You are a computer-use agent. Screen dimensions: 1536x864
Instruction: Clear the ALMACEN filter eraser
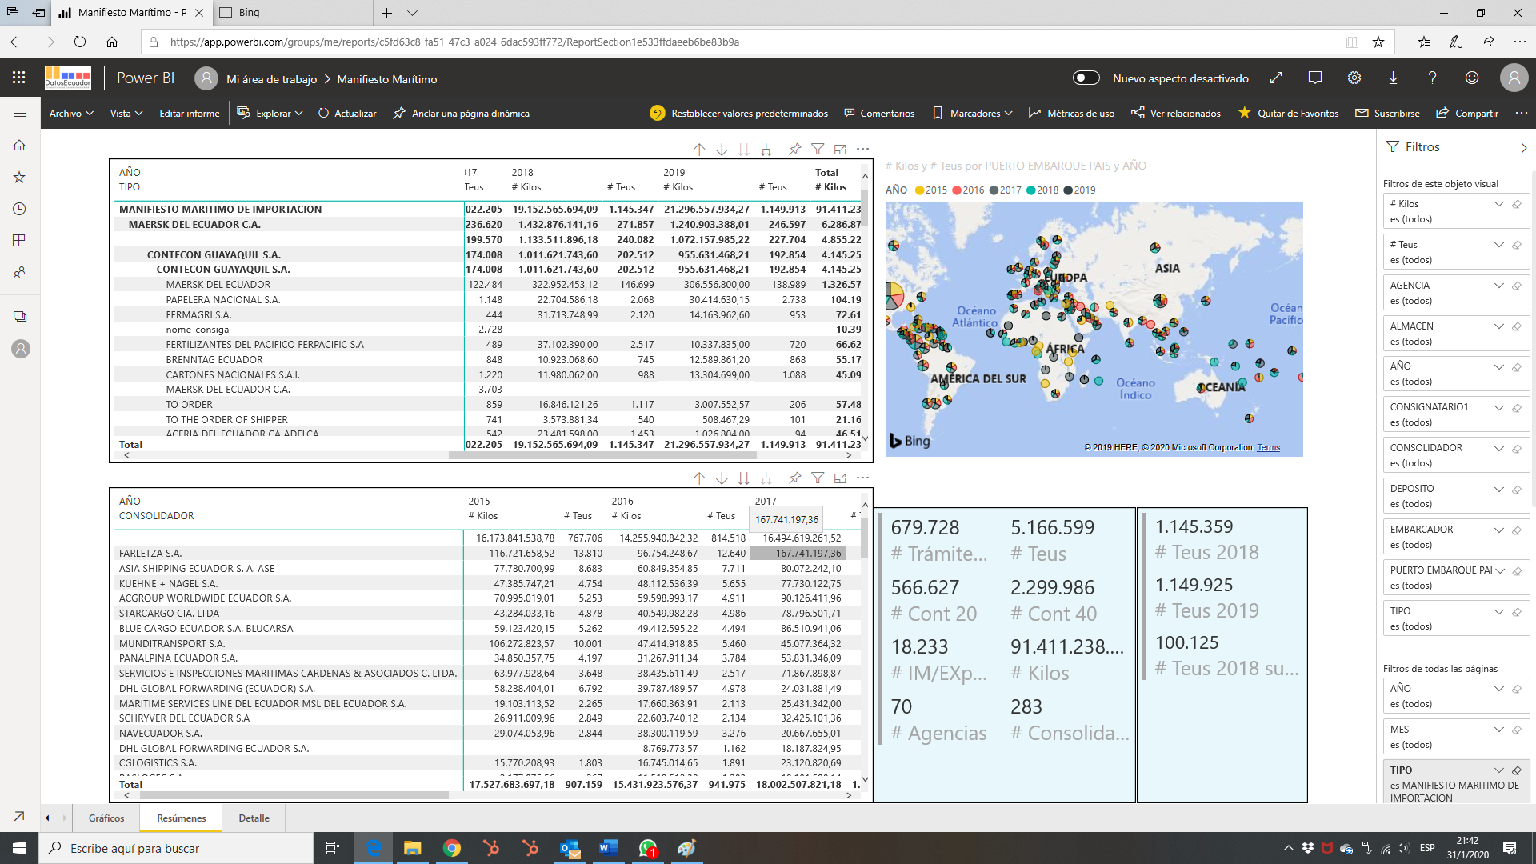point(1516,326)
